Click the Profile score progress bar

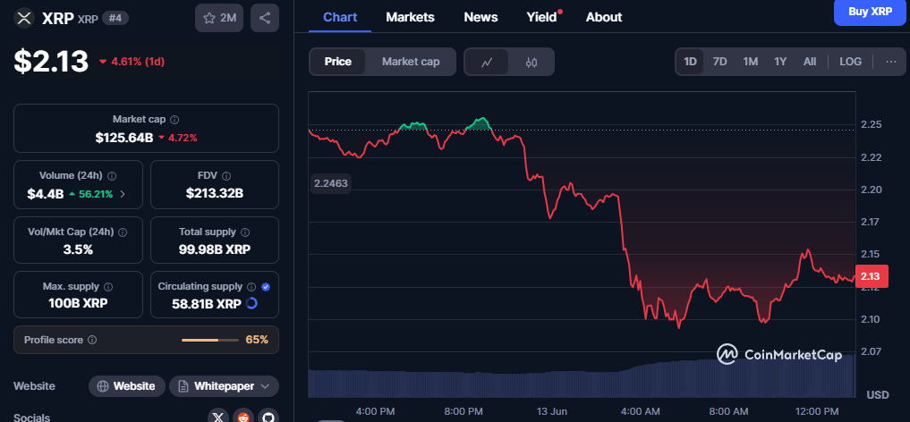coord(210,340)
